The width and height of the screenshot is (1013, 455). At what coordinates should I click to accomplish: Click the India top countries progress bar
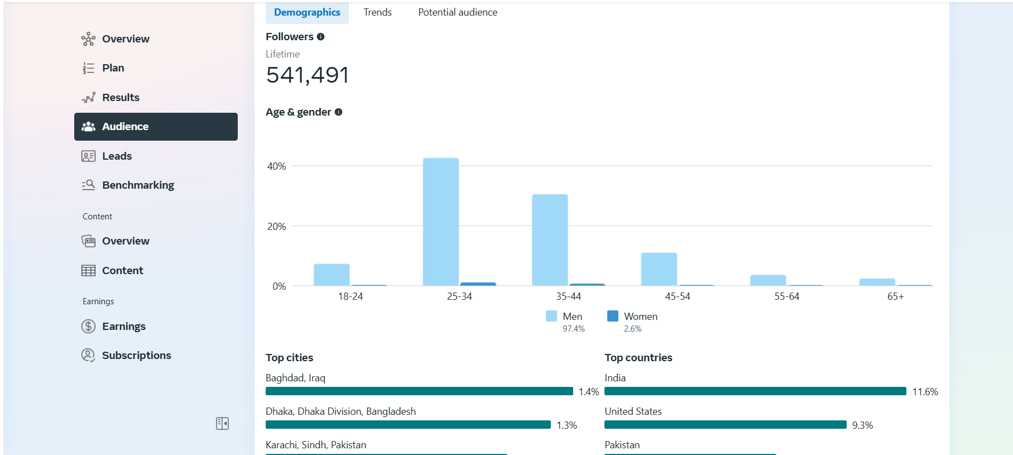pos(755,391)
